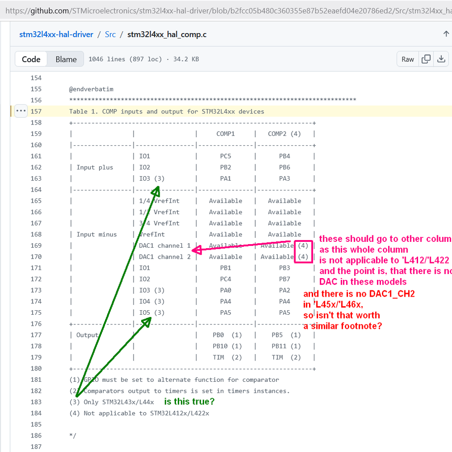The height and width of the screenshot is (452, 452).
Task: Click 'PA0' cell on line 173
Action: click(x=225, y=290)
